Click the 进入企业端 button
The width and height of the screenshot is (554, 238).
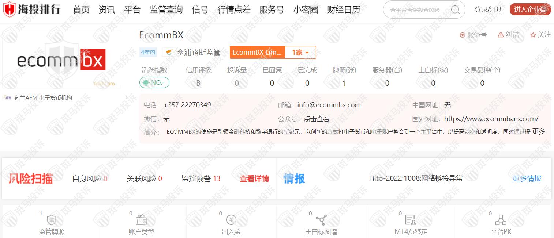530,9
